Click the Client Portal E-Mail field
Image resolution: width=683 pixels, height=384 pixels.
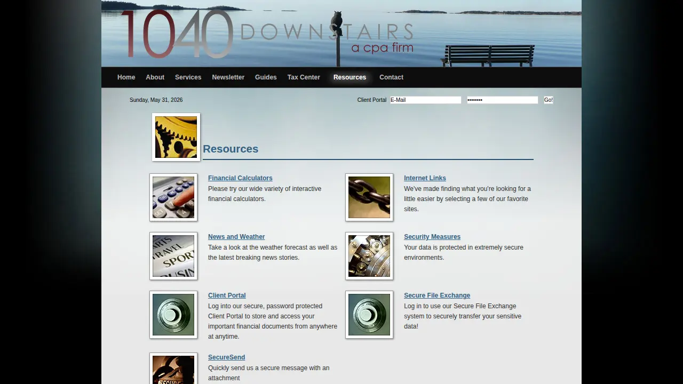click(425, 100)
